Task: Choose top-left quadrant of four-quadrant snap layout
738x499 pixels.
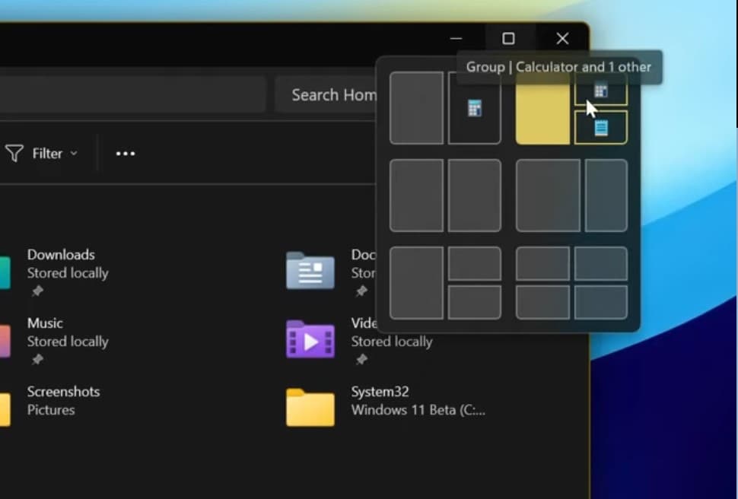Action: tap(542, 263)
